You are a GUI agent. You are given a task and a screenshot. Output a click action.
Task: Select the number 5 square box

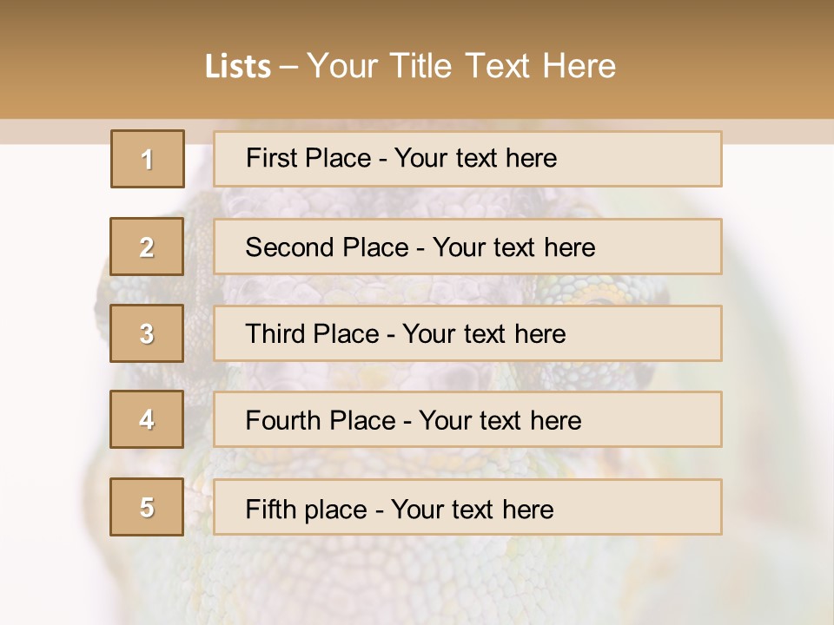[x=148, y=507]
